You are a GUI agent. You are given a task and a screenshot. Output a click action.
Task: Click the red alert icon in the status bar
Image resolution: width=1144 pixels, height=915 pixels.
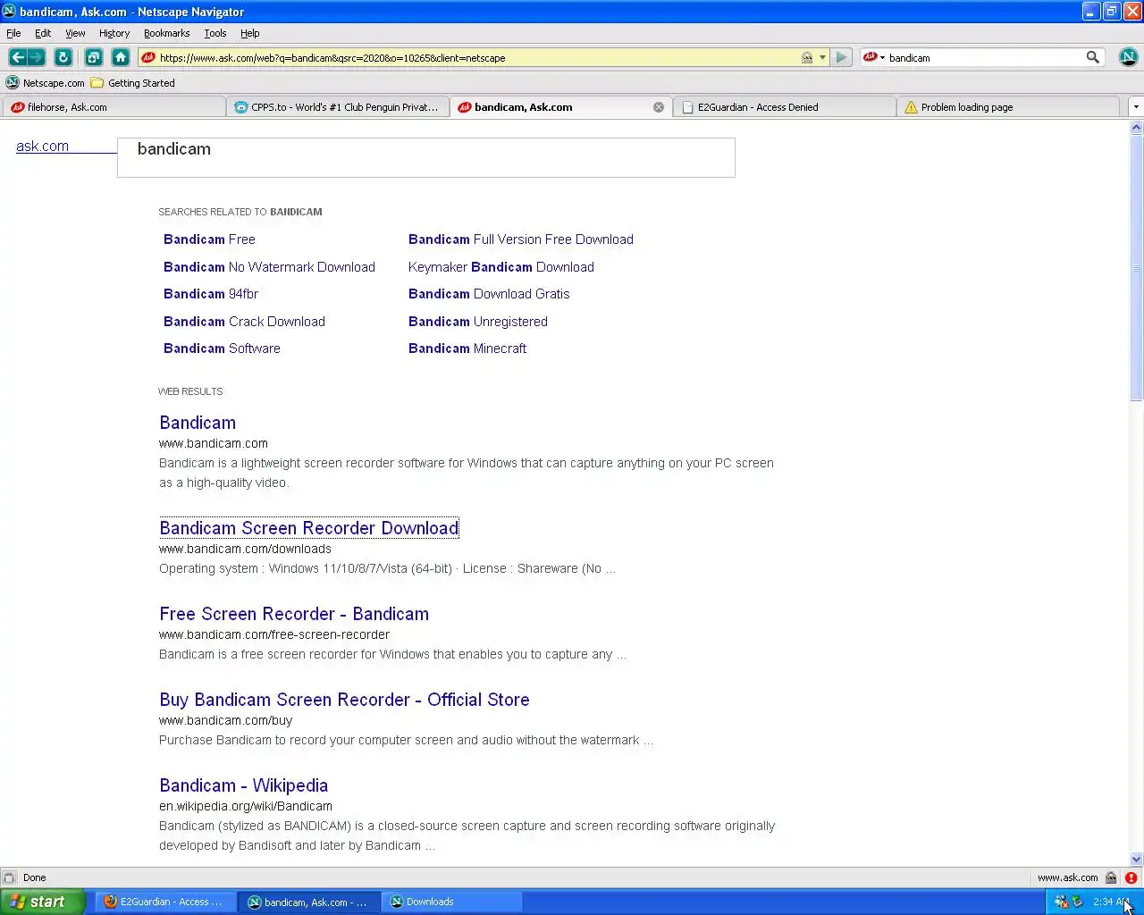tap(1131, 877)
